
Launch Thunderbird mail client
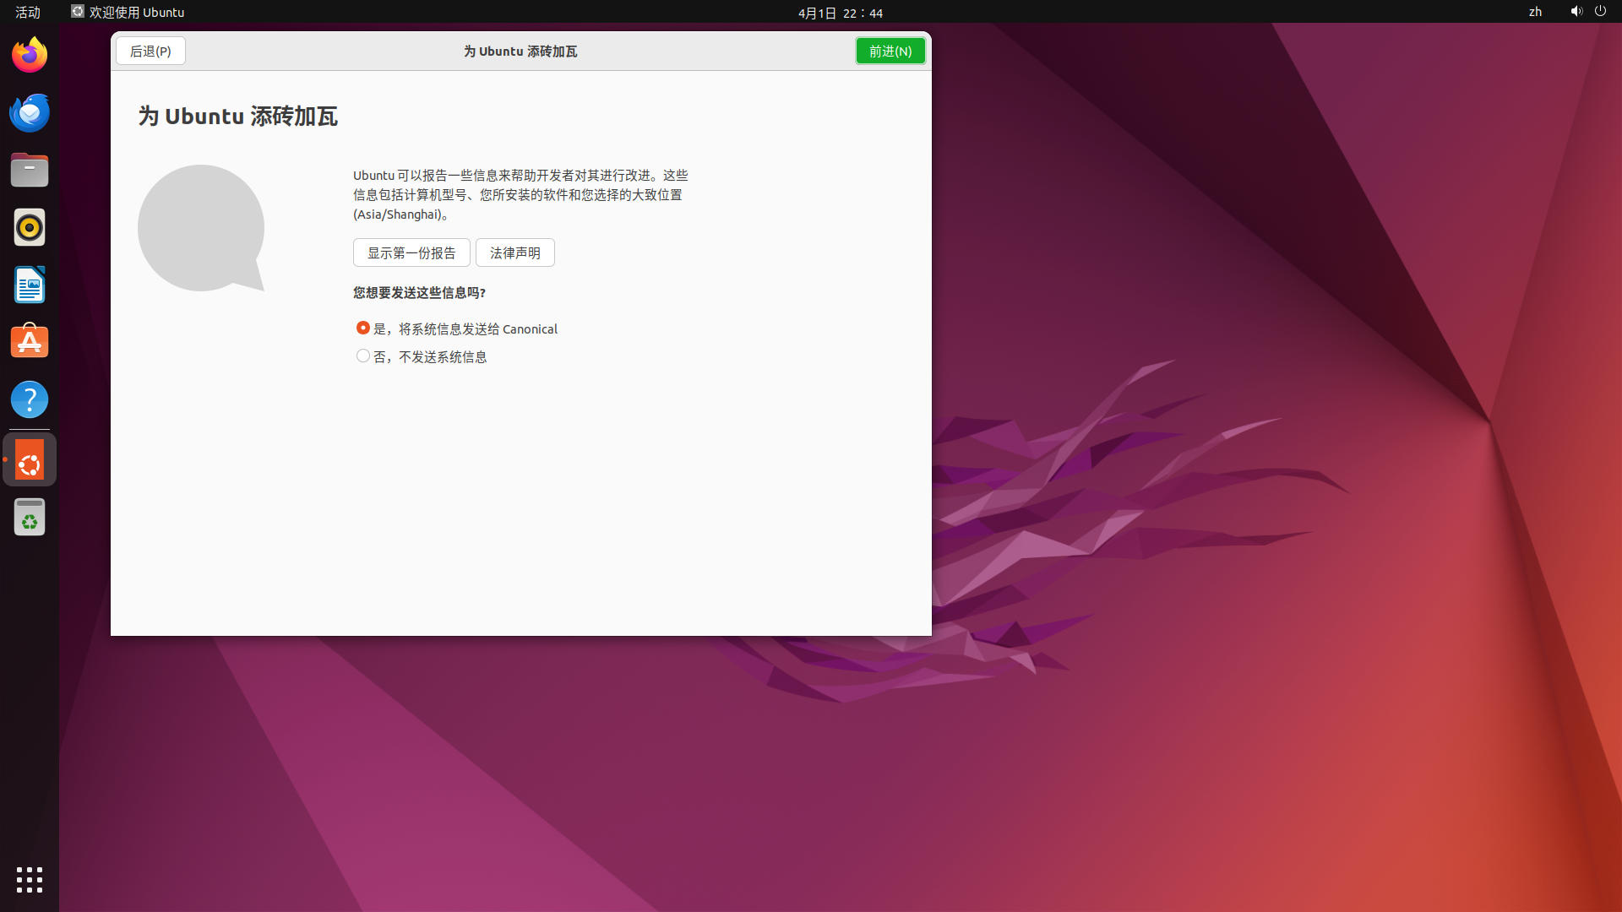[x=30, y=113]
